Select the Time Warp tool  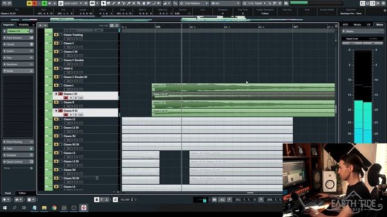click(149, 3)
